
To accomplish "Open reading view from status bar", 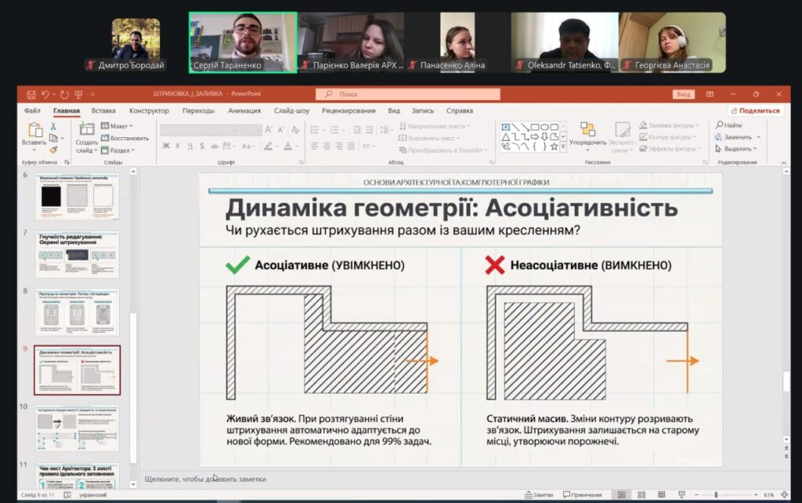I will (x=663, y=495).
